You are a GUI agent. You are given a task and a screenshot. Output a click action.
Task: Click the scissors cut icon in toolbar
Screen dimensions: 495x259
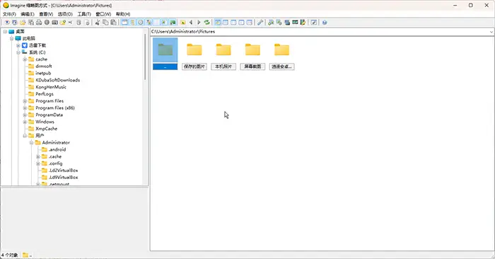click(98, 23)
